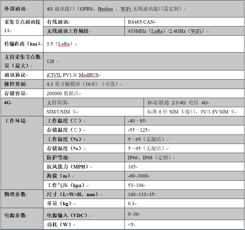Select the 160×110×35 dimensions cell
The height and width of the screenshot is (230, 245).
pos(142,194)
